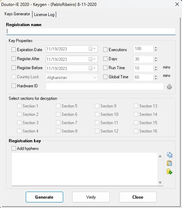
Task: Increase the Executions count with up arrow
Action: click(x=156, y=48)
